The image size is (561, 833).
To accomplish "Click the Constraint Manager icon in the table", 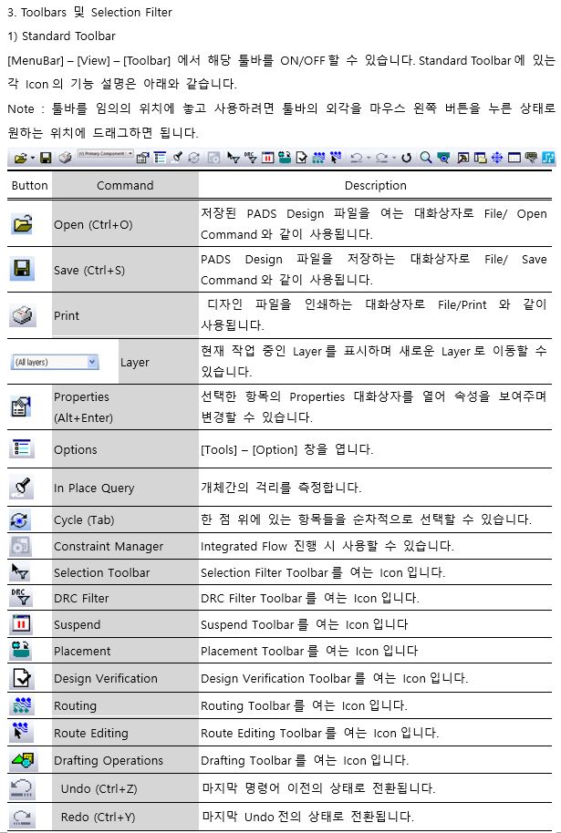I will tap(21, 546).
